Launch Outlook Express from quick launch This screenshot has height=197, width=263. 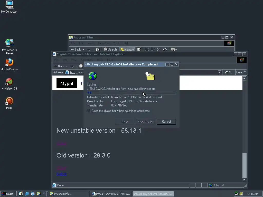(x=33, y=194)
